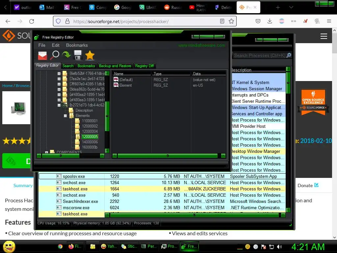Screen dimensions: 337x253
Task: Click the Search Processes field in Process Hacker
Action: click(260, 55)
